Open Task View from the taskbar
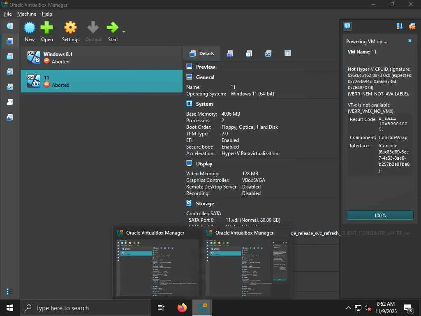 point(161,308)
